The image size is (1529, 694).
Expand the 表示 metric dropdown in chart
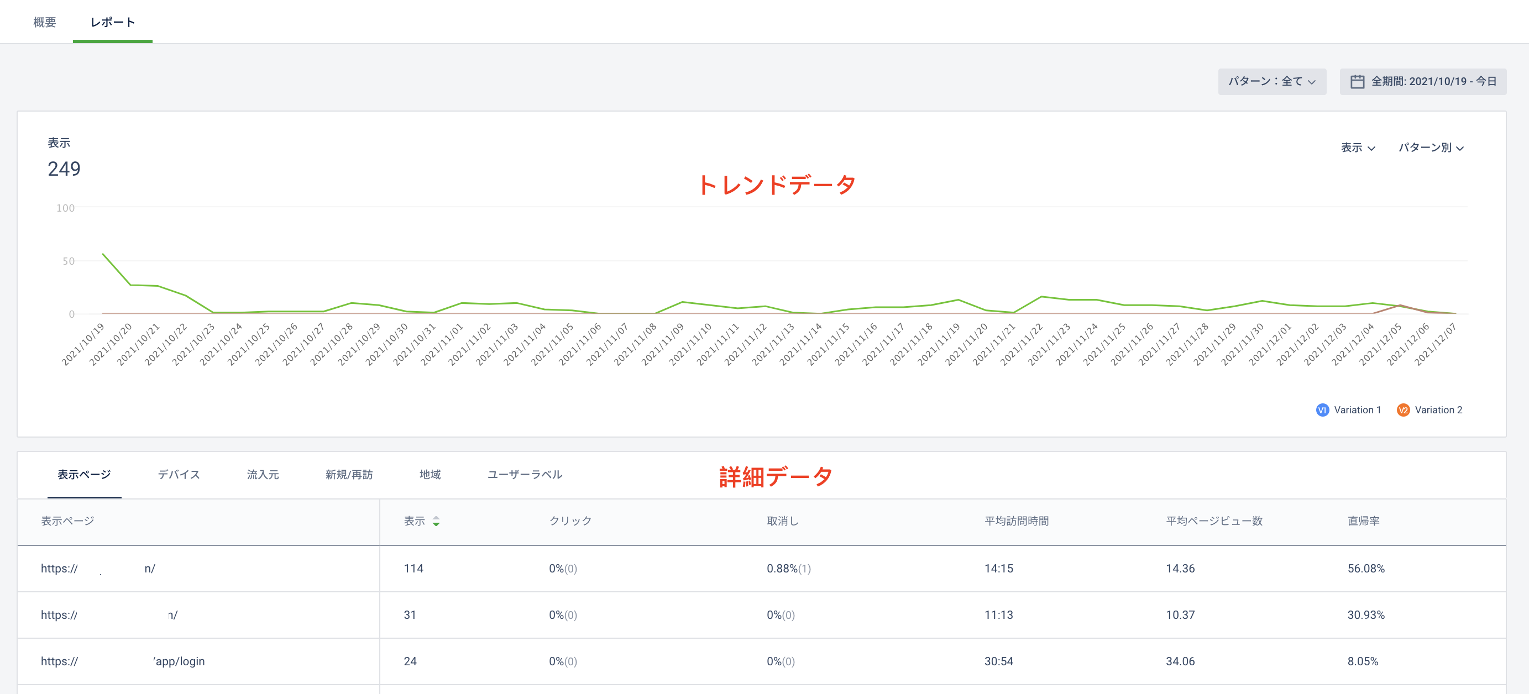point(1358,147)
